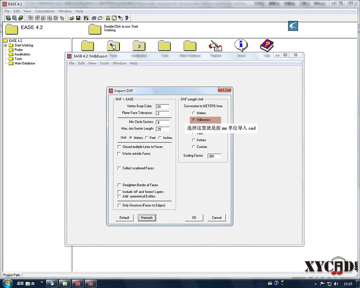
Task: Click the floppy disk save icon
Action: click(78, 18)
